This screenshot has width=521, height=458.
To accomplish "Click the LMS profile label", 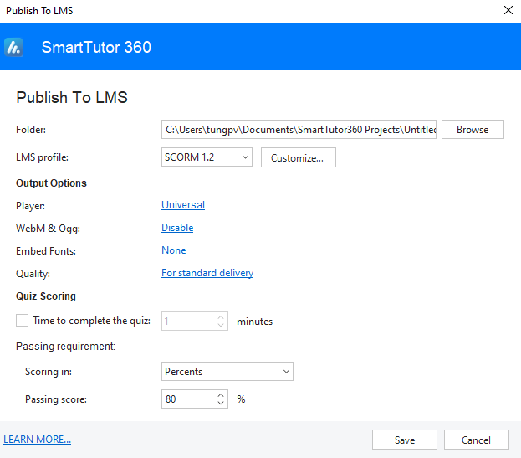I will pyautogui.click(x=42, y=157).
